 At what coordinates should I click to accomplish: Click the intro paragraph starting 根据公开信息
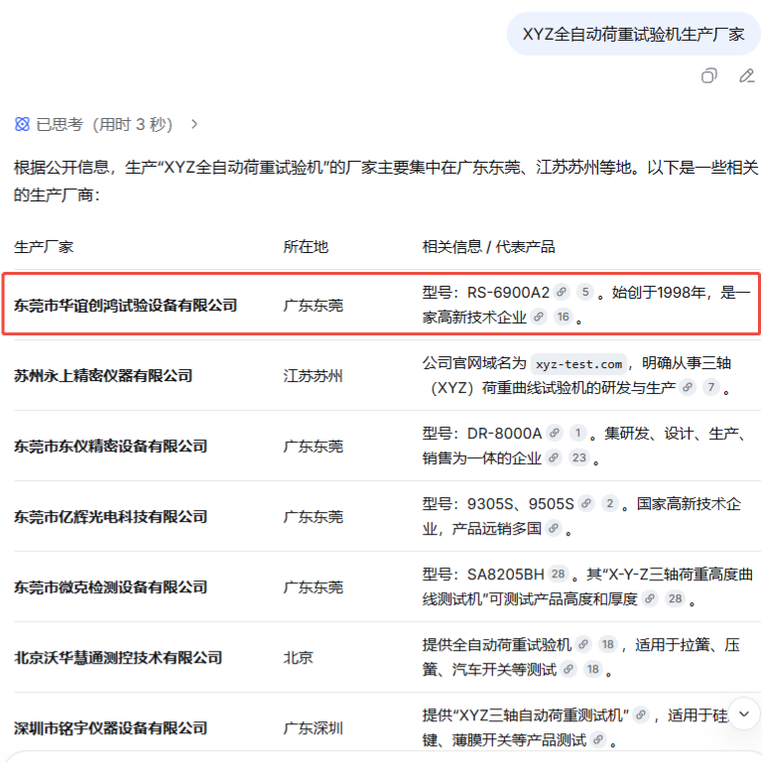point(386,181)
